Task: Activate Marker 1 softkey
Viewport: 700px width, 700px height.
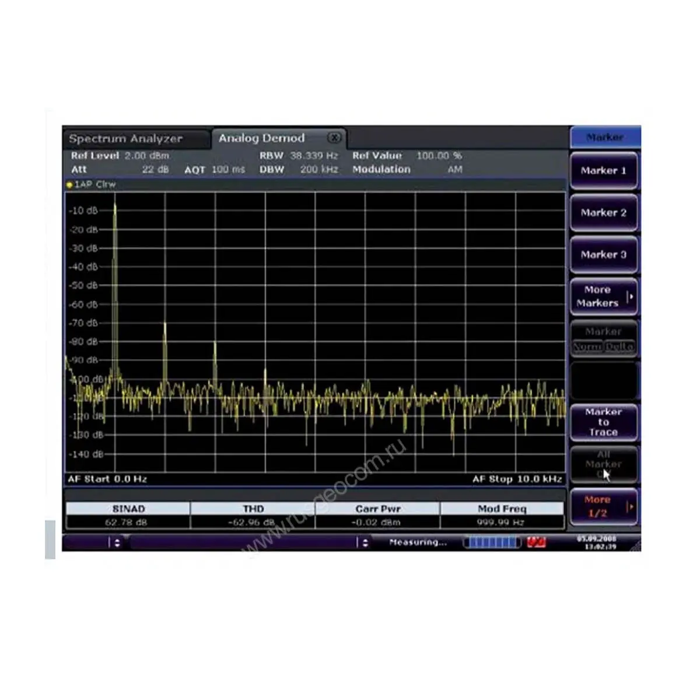Action: 603,171
